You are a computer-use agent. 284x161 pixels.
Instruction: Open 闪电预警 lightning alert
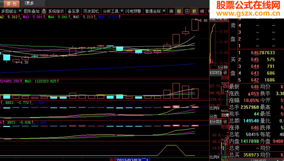[x=133, y=11]
